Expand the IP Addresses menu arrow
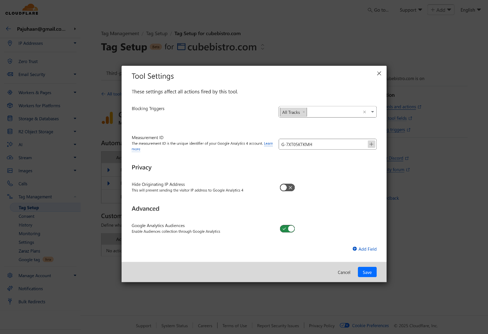Viewport: 488px width, 334px height. [75, 43]
